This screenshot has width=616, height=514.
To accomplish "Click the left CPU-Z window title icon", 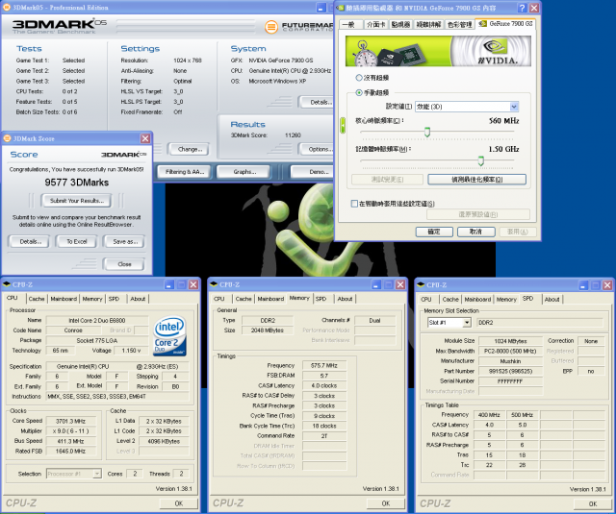I will coord(7,284).
